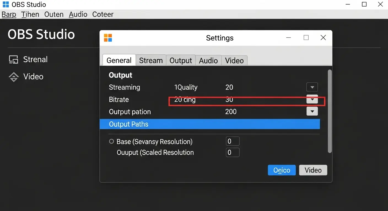Screen dimensions: 388x211
Task: Open the Output settings tab
Action: [x=180, y=60]
